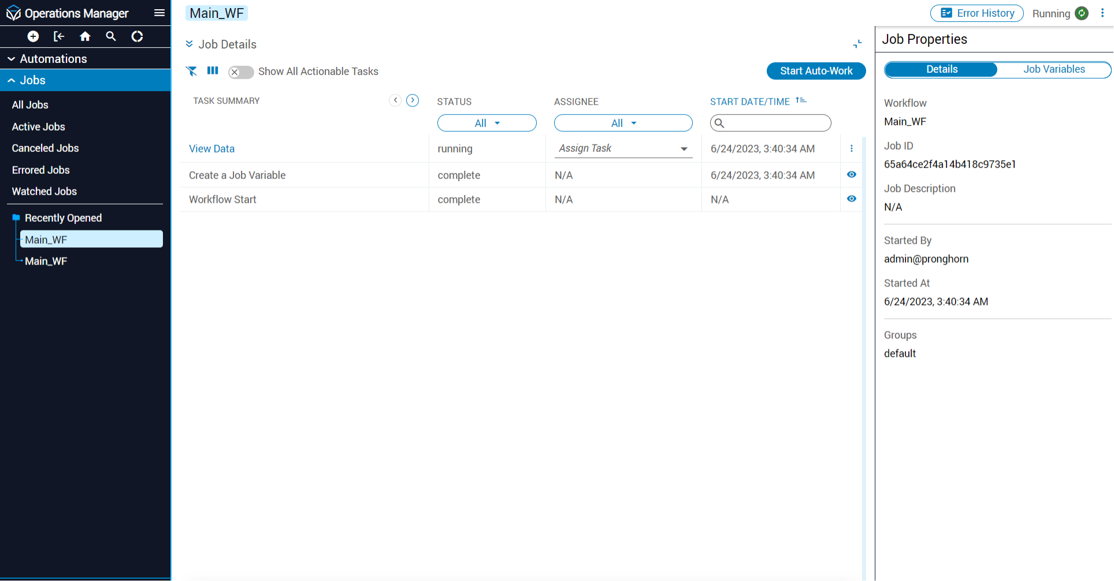
Task: Clear filters using the filter icon
Action: [191, 71]
